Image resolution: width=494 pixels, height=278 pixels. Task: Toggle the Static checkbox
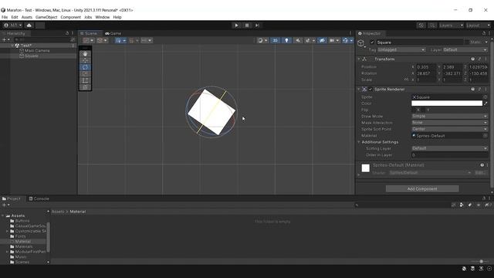(x=466, y=42)
